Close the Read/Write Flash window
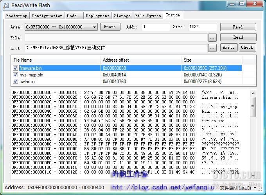This screenshot has height=195, width=266. pos(255,4)
